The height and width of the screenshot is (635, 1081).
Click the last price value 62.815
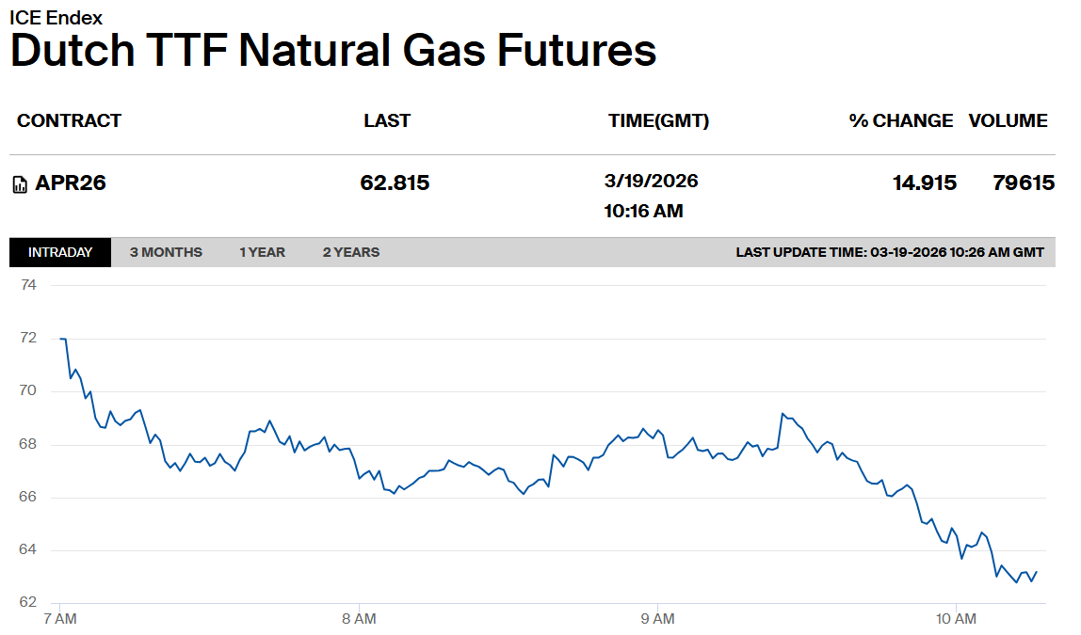(x=395, y=183)
